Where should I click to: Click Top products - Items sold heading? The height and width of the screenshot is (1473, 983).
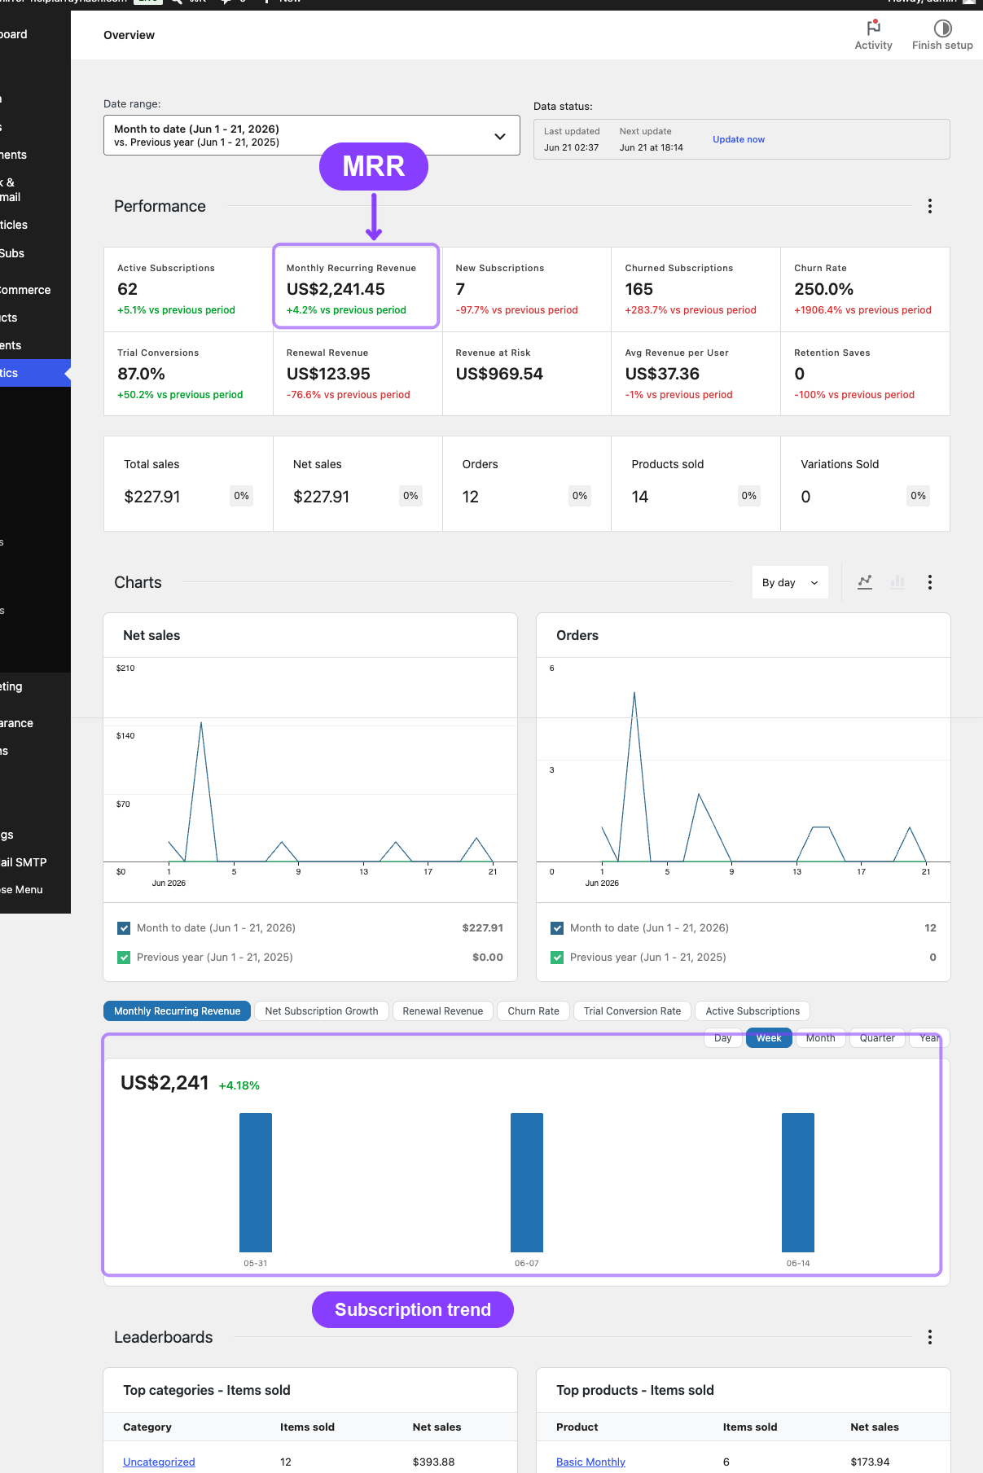635,1390
